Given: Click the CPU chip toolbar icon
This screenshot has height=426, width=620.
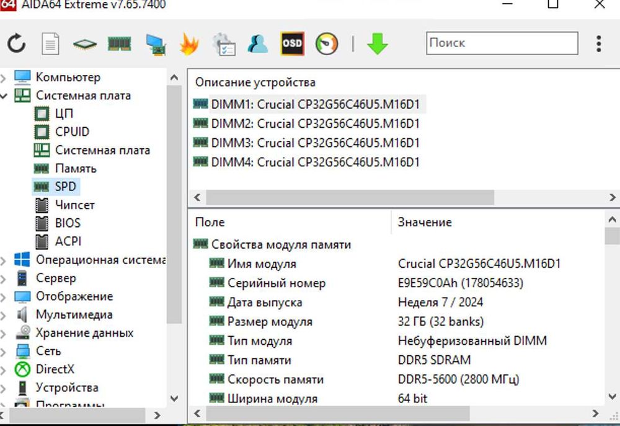Looking at the screenshot, I should coord(84,44).
